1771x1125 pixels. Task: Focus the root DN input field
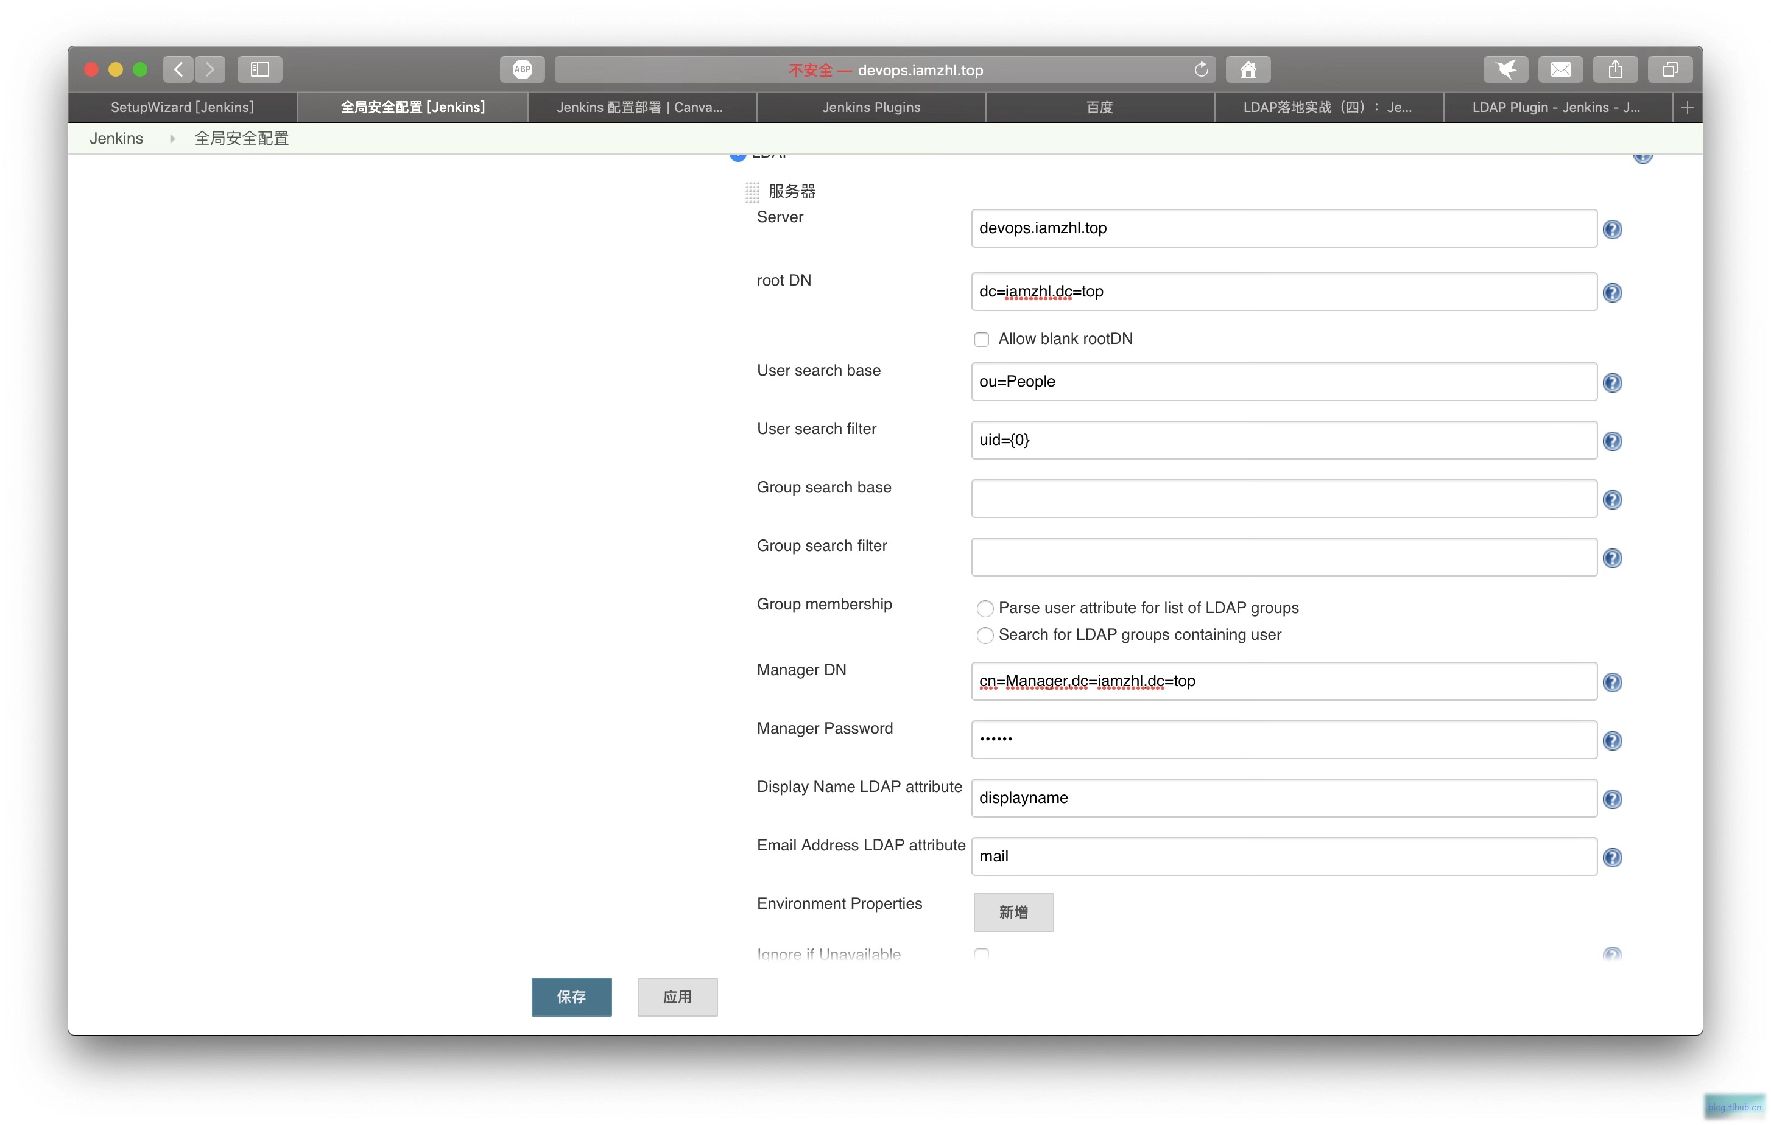[1283, 291]
